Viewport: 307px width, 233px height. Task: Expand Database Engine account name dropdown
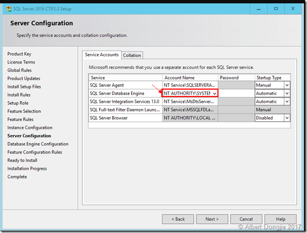pos(215,93)
